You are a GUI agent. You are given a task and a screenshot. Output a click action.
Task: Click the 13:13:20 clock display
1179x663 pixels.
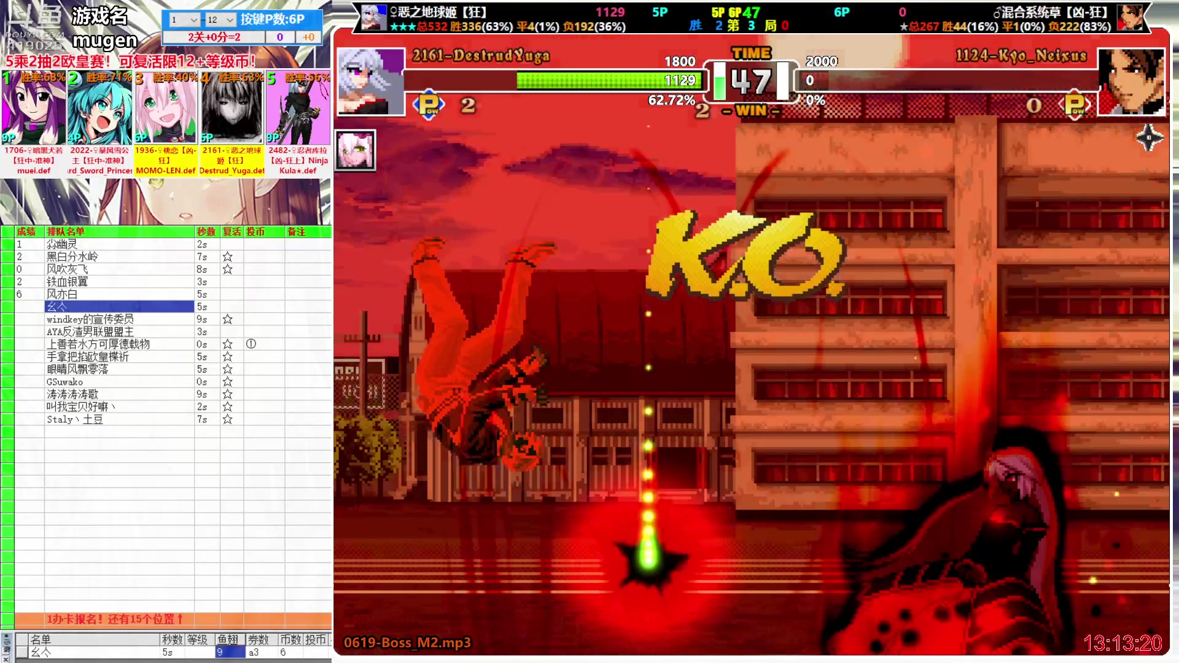coord(1123,643)
